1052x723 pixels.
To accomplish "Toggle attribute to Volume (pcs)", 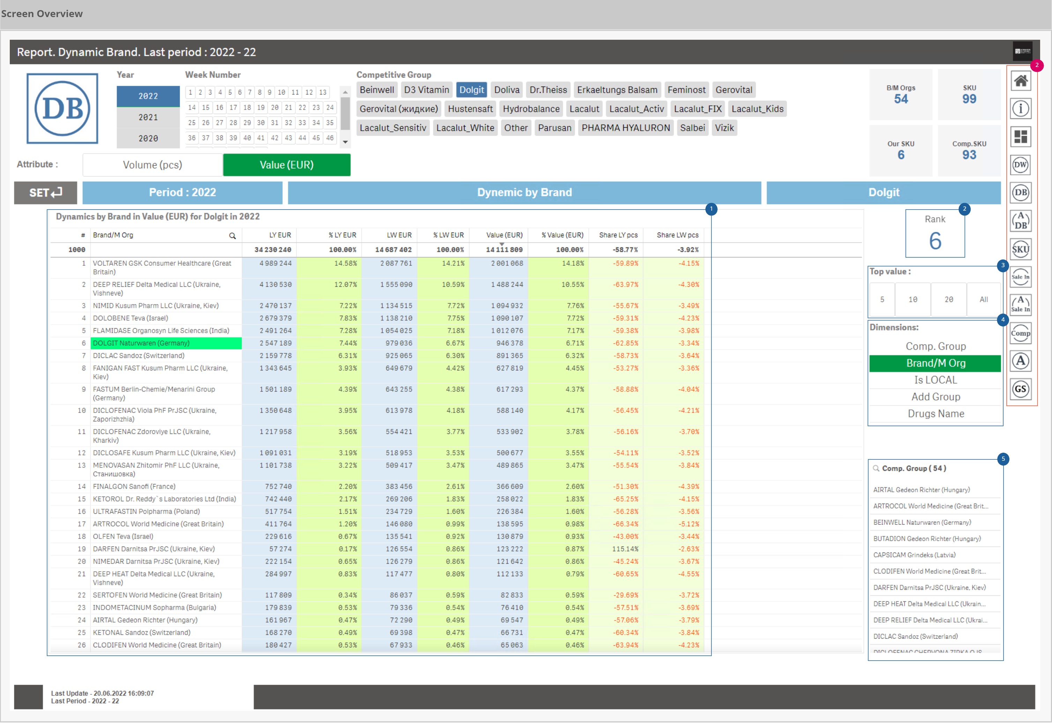I will (152, 165).
